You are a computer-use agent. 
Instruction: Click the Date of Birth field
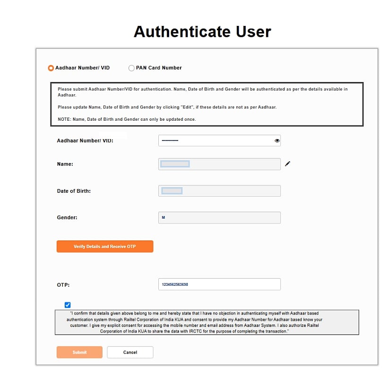pyautogui.click(x=219, y=191)
